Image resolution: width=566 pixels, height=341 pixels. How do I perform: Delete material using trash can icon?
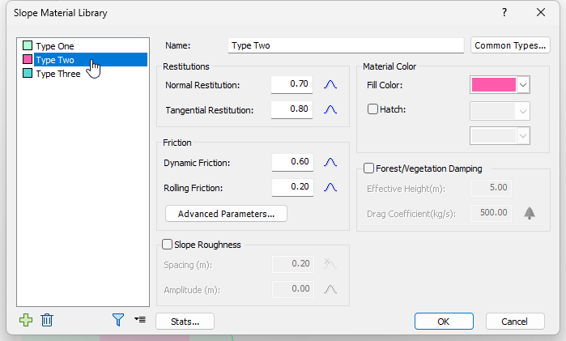point(47,320)
